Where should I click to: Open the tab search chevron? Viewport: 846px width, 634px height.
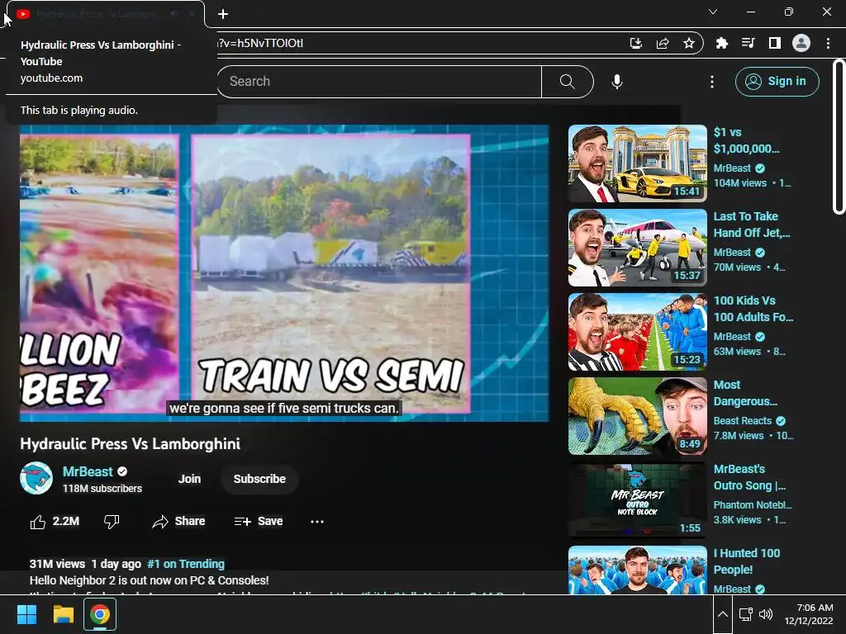click(713, 12)
